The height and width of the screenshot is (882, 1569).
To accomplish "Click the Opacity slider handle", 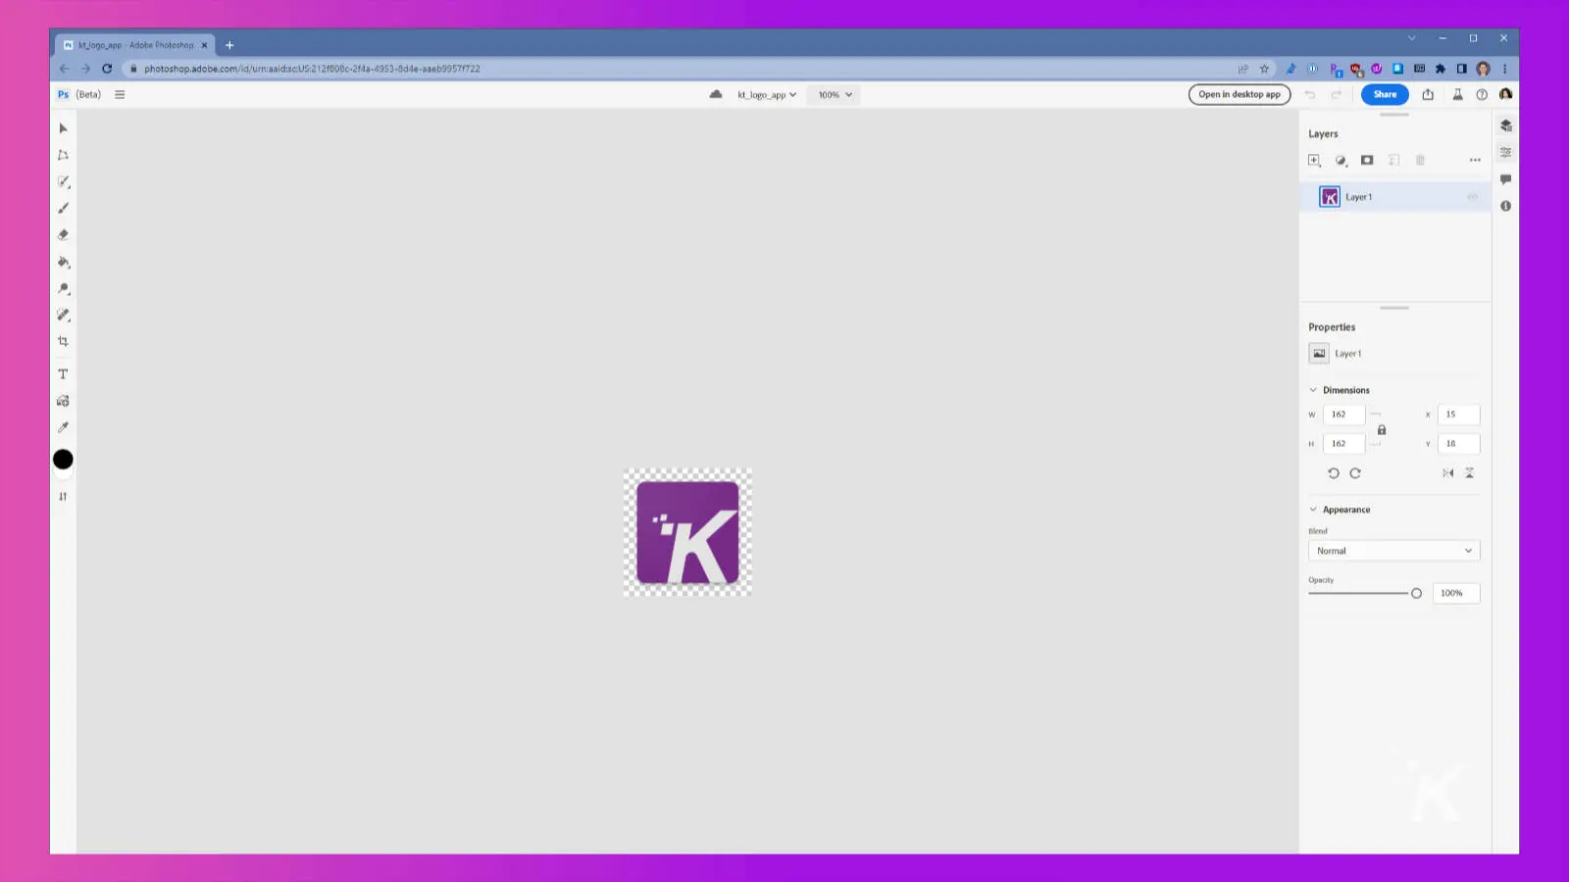I will [x=1416, y=593].
